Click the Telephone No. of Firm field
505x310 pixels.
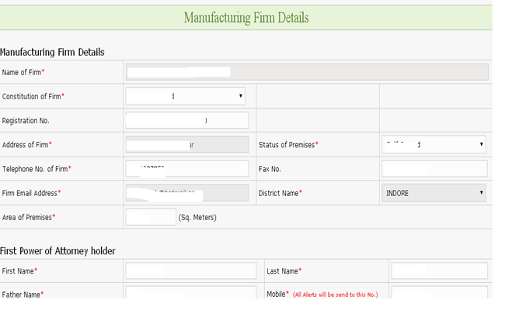187,169
